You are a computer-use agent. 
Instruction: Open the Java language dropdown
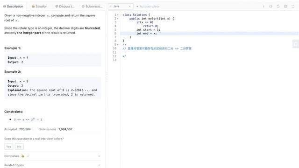(x=121, y=7)
